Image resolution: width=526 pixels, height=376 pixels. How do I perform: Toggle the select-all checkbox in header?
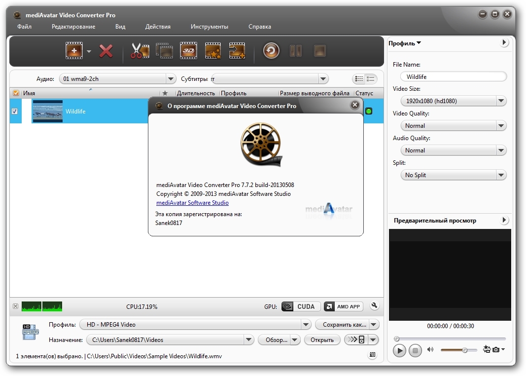coord(16,93)
